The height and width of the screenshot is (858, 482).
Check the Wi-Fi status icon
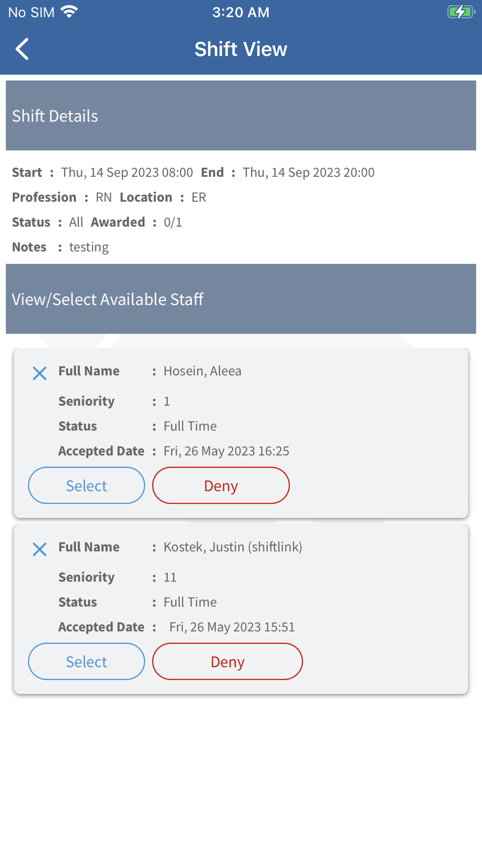click(x=70, y=12)
